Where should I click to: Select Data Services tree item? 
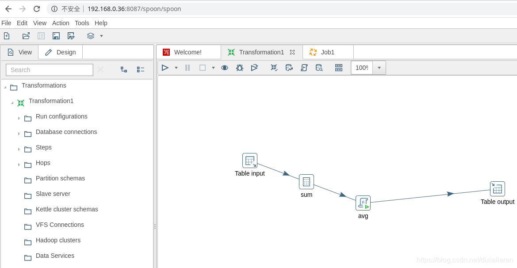(x=55, y=256)
